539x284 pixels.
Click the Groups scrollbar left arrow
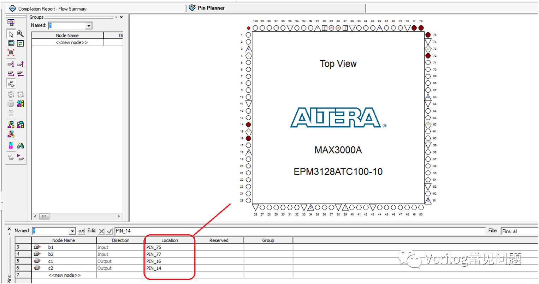coord(35,216)
